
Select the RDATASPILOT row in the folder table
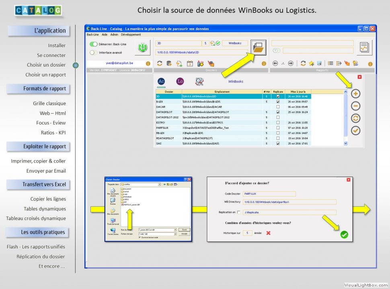click(233, 138)
